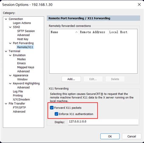Open X/Y/Zmodem settings
Viewport: 144px width, 143px height.
point(21,100)
